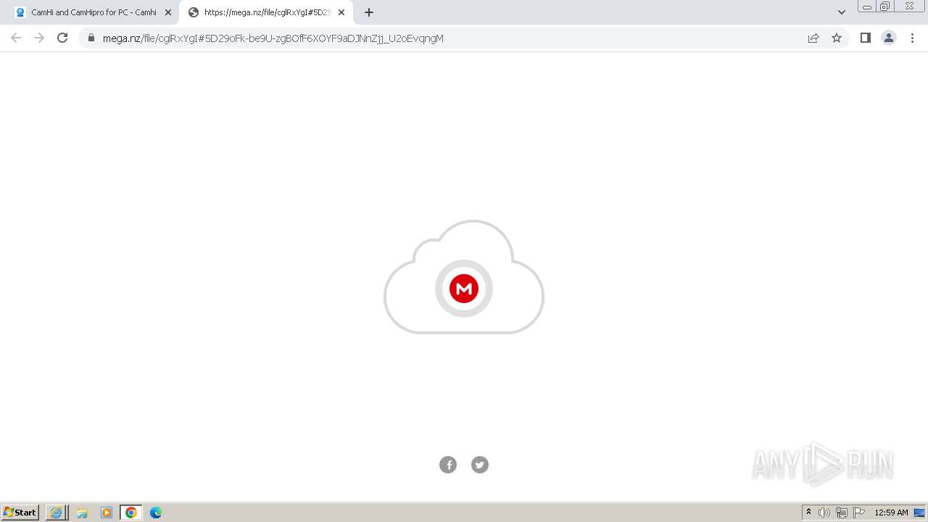Open Chrome three-dot menu
Image resolution: width=928 pixels, height=522 pixels.
pyautogui.click(x=912, y=38)
